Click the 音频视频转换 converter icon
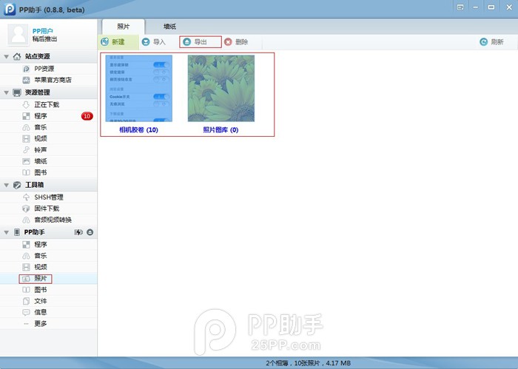The width and height of the screenshot is (518, 369). 26,220
